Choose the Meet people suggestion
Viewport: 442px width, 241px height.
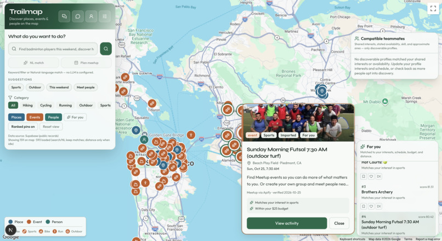pyautogui.click(x=86, y=87)
